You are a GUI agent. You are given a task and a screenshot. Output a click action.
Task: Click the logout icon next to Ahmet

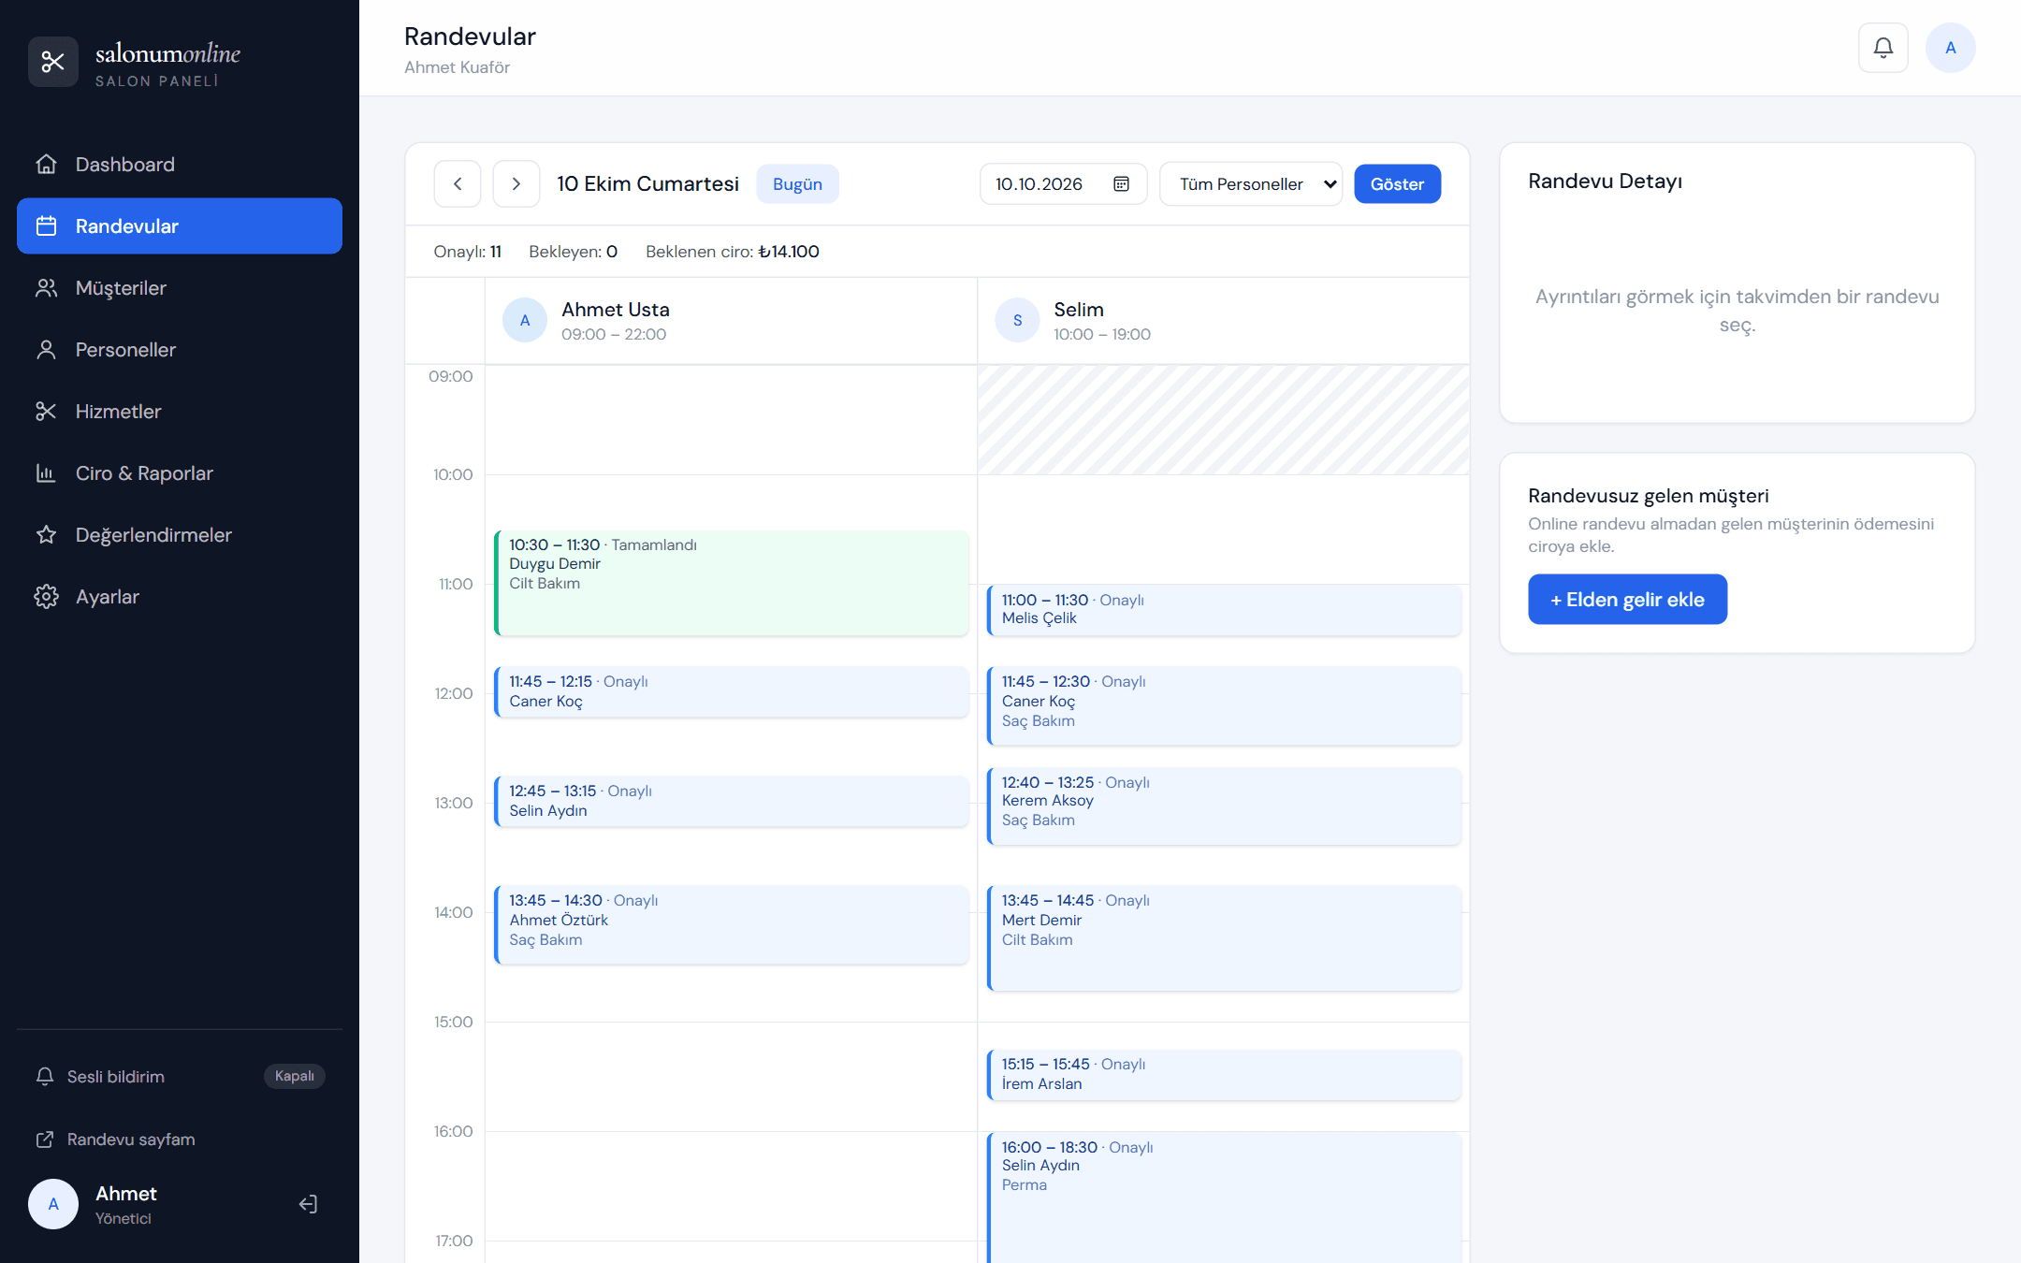click(308, 1204)
